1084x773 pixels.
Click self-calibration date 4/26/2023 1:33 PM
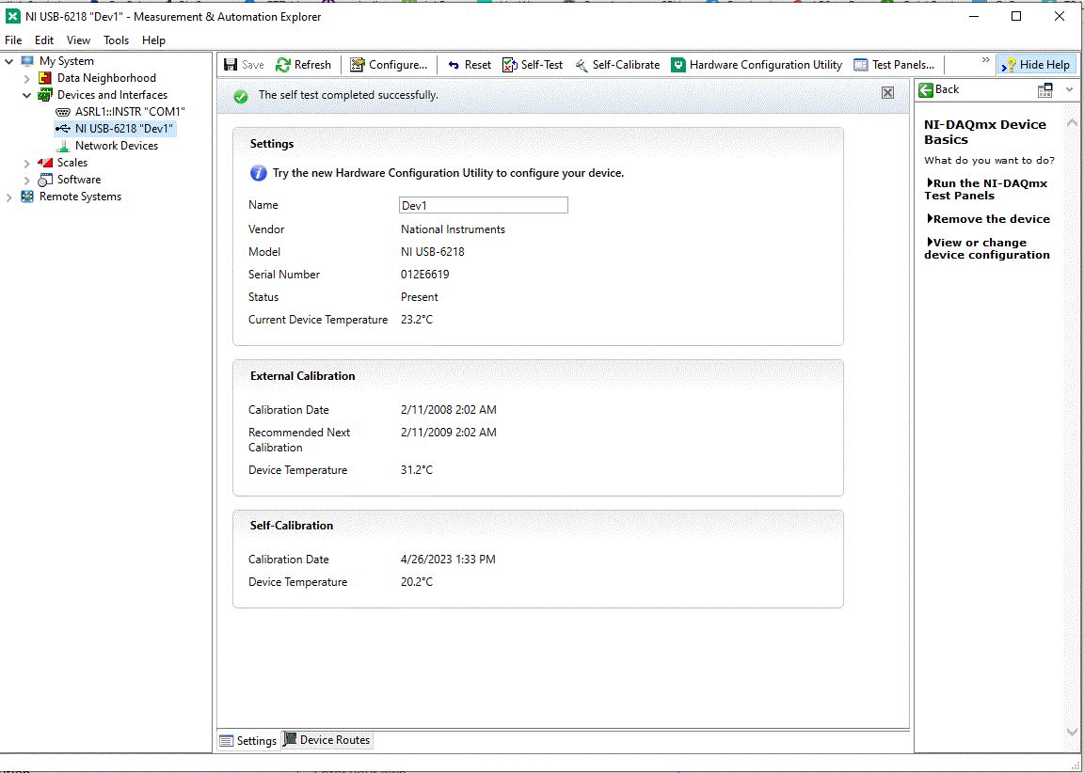tap(448, 560)
